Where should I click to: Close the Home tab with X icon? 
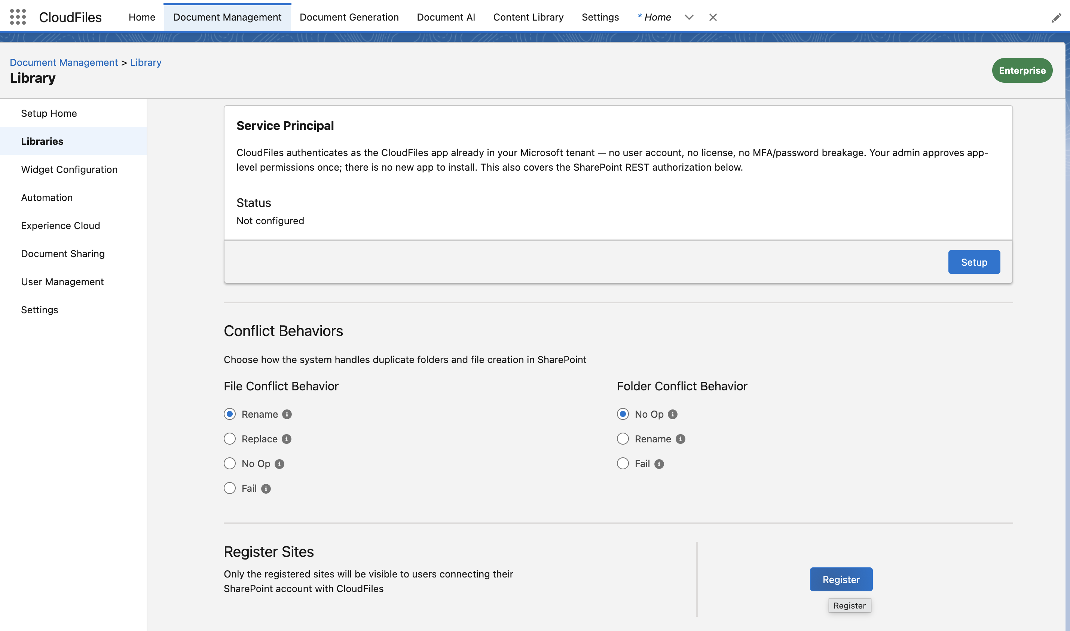tap(713, 17)
